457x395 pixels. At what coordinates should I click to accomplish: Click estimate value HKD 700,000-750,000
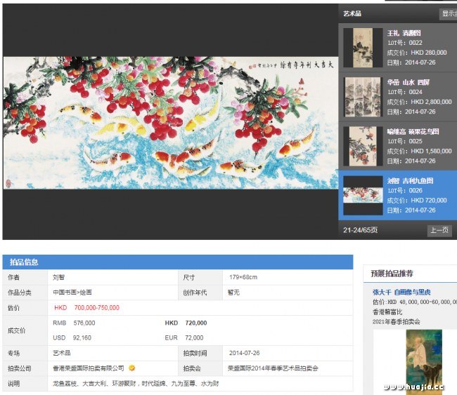tap(87, 308)
